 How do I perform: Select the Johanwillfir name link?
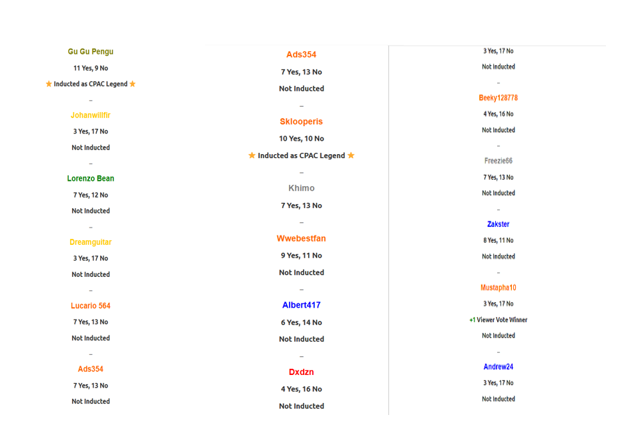click(91, 115)
